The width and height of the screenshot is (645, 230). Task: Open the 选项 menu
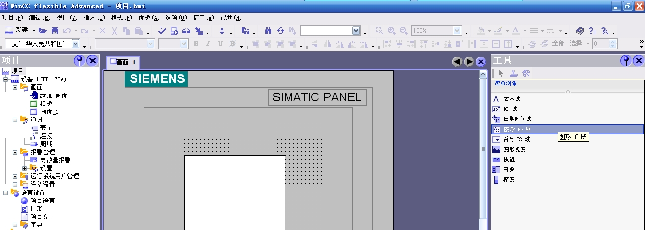tap(175, 17)
